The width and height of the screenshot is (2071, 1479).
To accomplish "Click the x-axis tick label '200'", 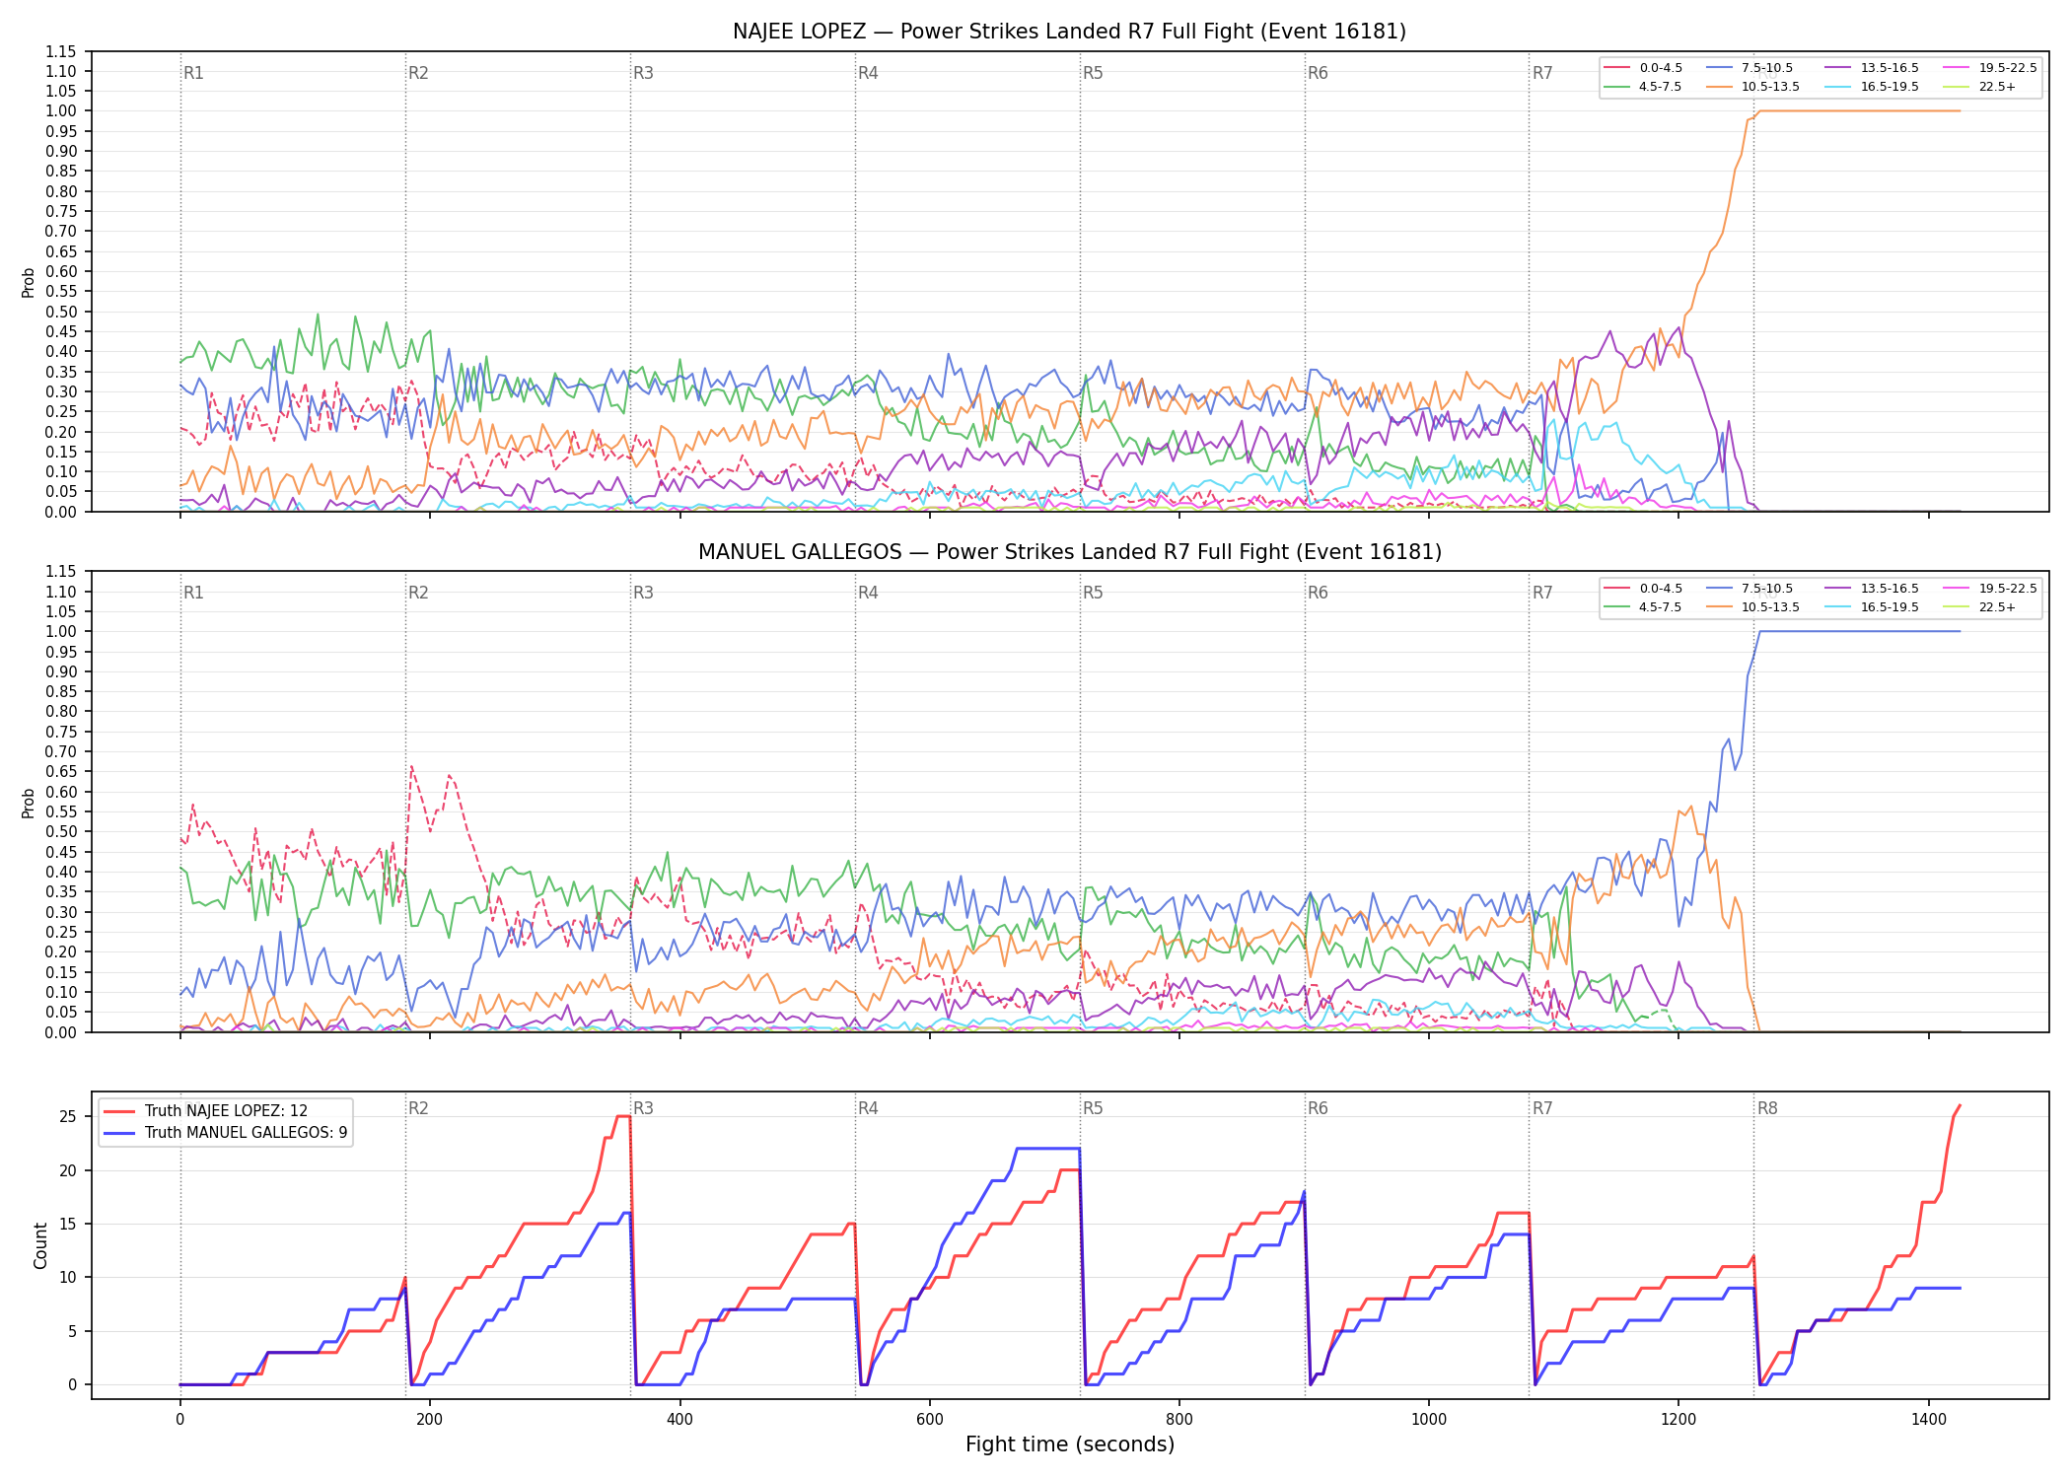I will [x=429, y=1420].
